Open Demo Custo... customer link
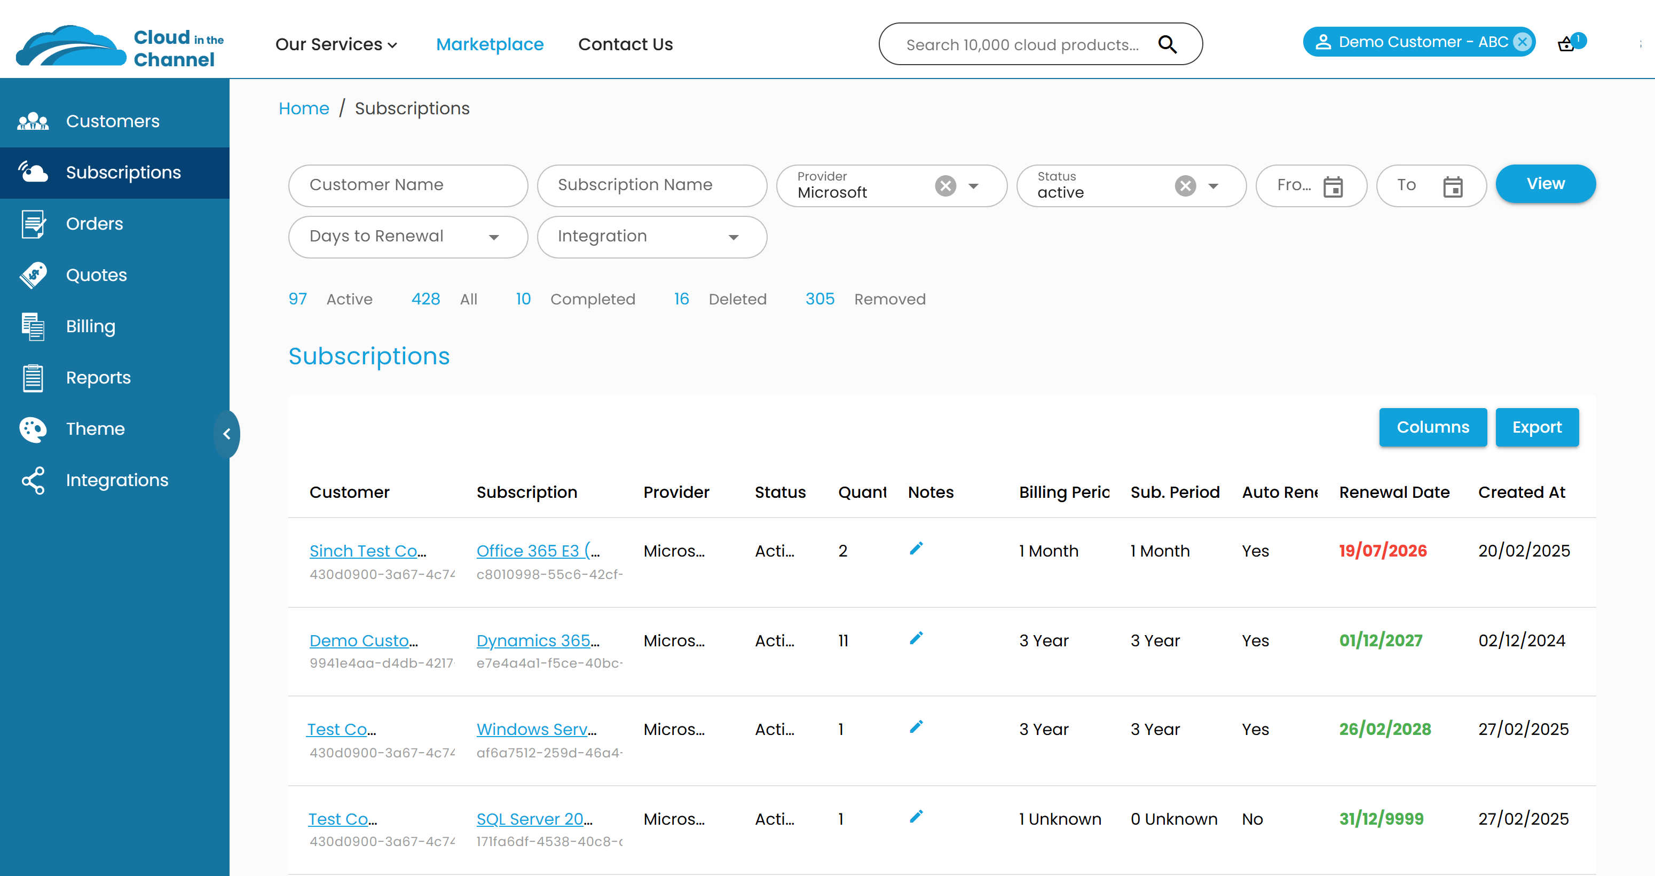Screen dimensions: 1655x876 (x=364, y=641)
